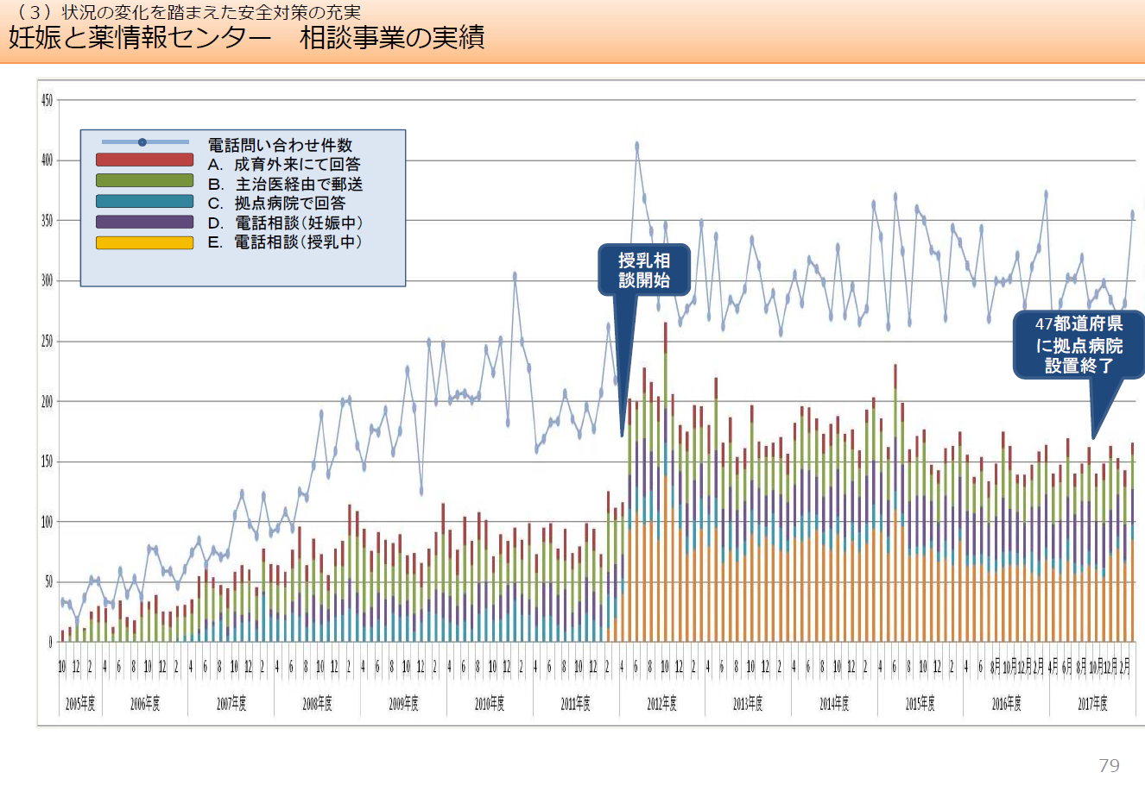The height and width of the screenshot is (791, 1145).
Task: Select the 2017年度 label on the x-axis
Action: pos(1092,705)
